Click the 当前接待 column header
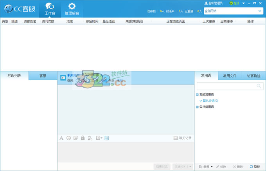The height and width of the screenshot is (171, 266). (x=226, y=22)
